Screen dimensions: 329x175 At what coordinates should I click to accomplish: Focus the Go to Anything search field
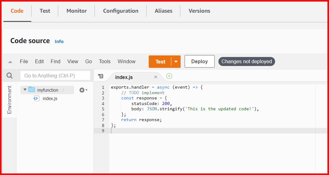tap(55, 76)
